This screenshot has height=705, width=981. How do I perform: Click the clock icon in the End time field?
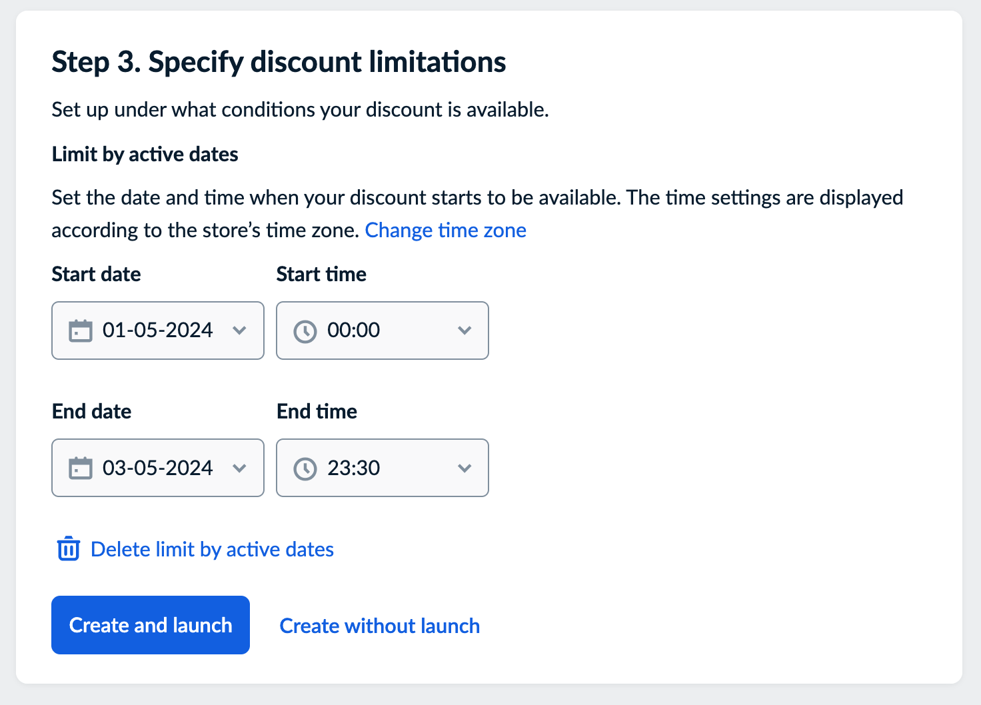(x=305, y=468)
